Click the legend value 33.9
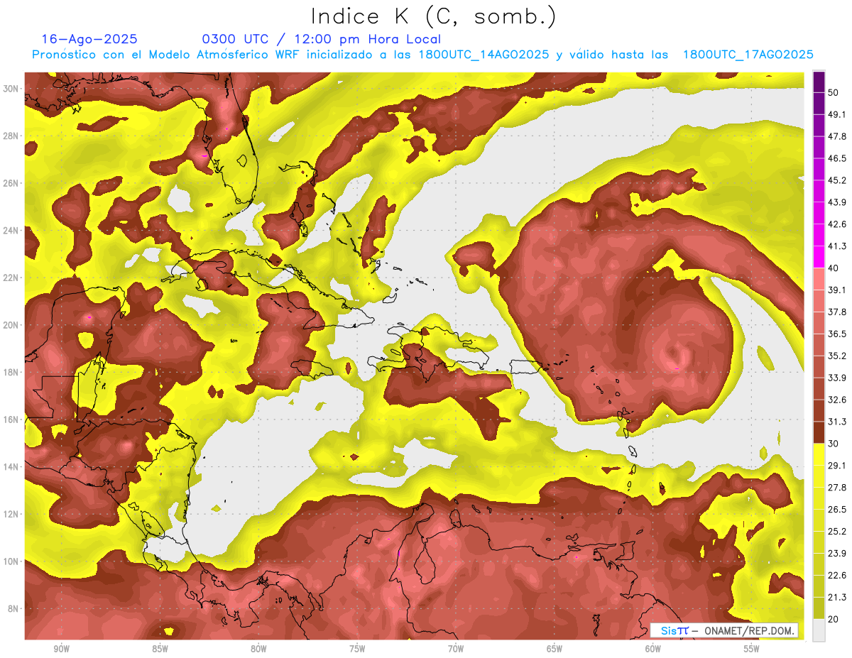Viewport: 852px width, 658px height. (x=837, y=378)
